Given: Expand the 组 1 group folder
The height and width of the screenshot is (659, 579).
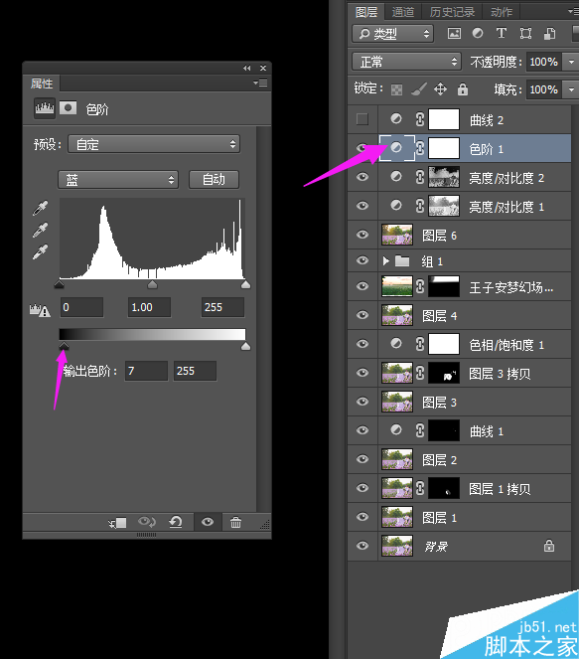Looking at the screenshot, I should pos(386,261).
